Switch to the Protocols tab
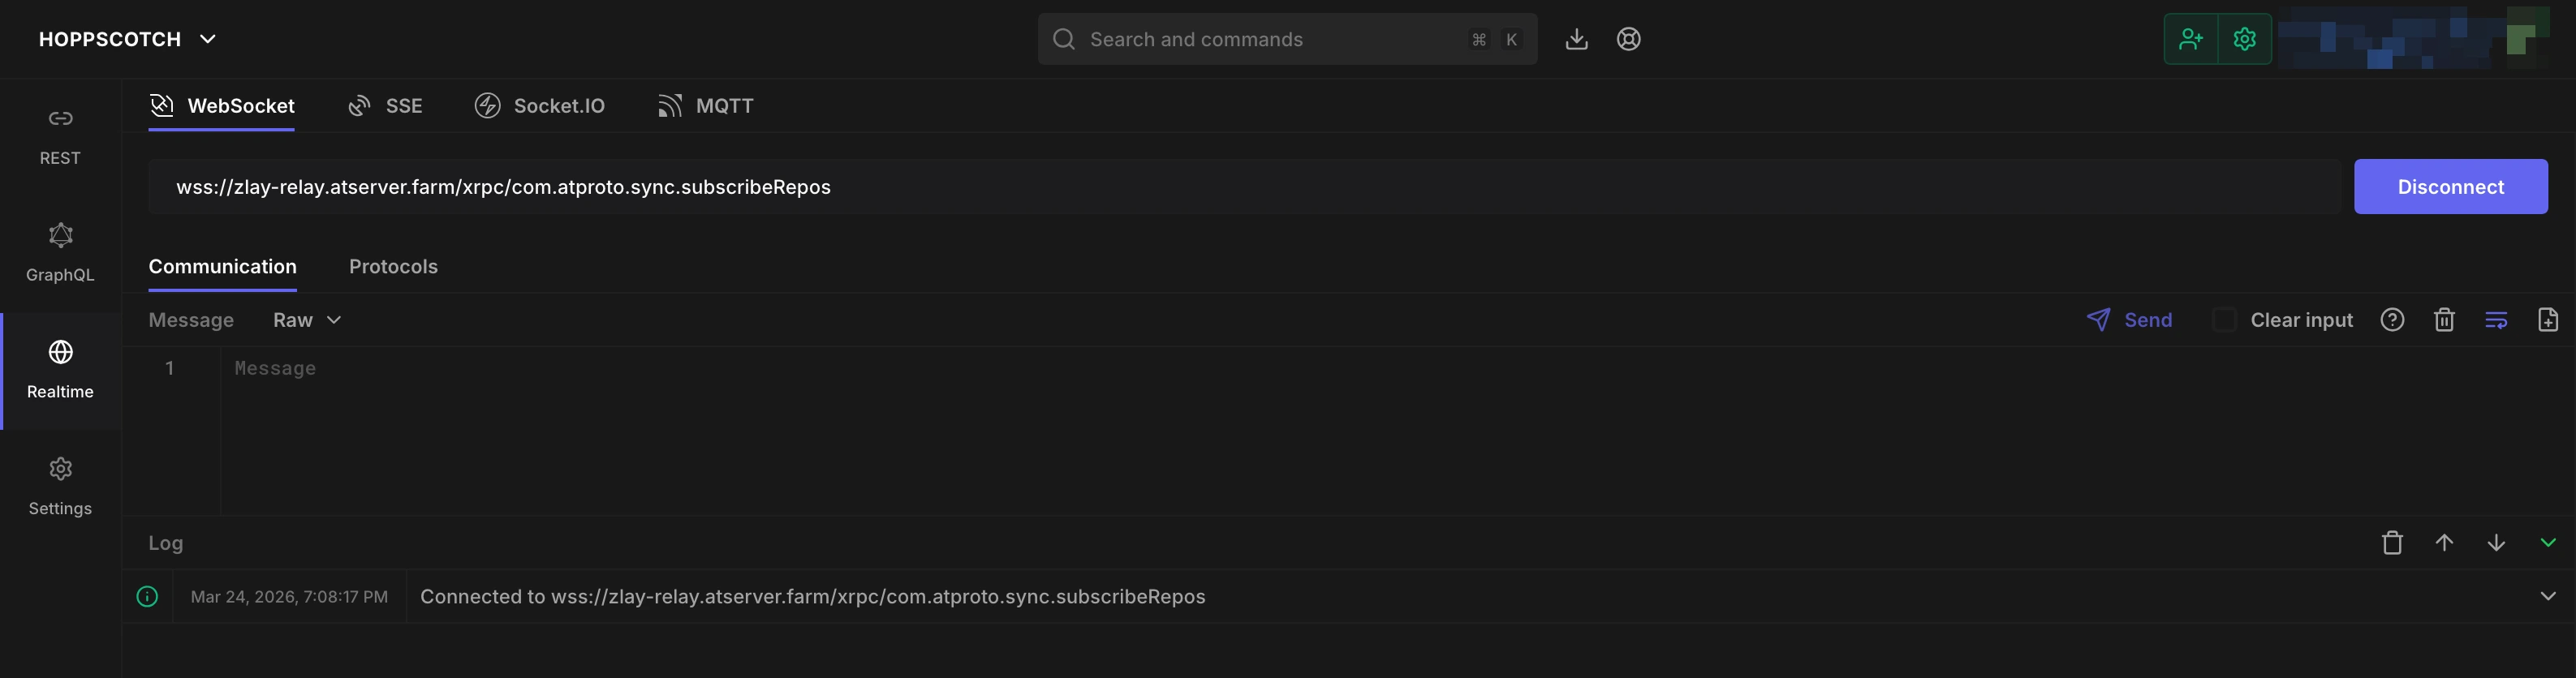Viewport: 2576px width, 678px height. 393,267
